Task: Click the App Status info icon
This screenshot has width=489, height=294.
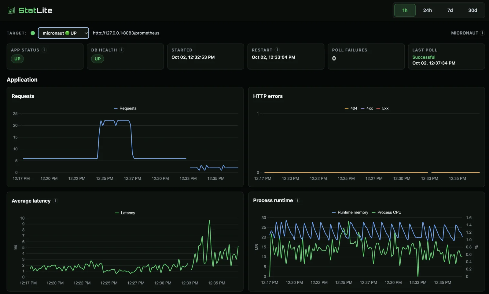Action: [x=44, y=50]
